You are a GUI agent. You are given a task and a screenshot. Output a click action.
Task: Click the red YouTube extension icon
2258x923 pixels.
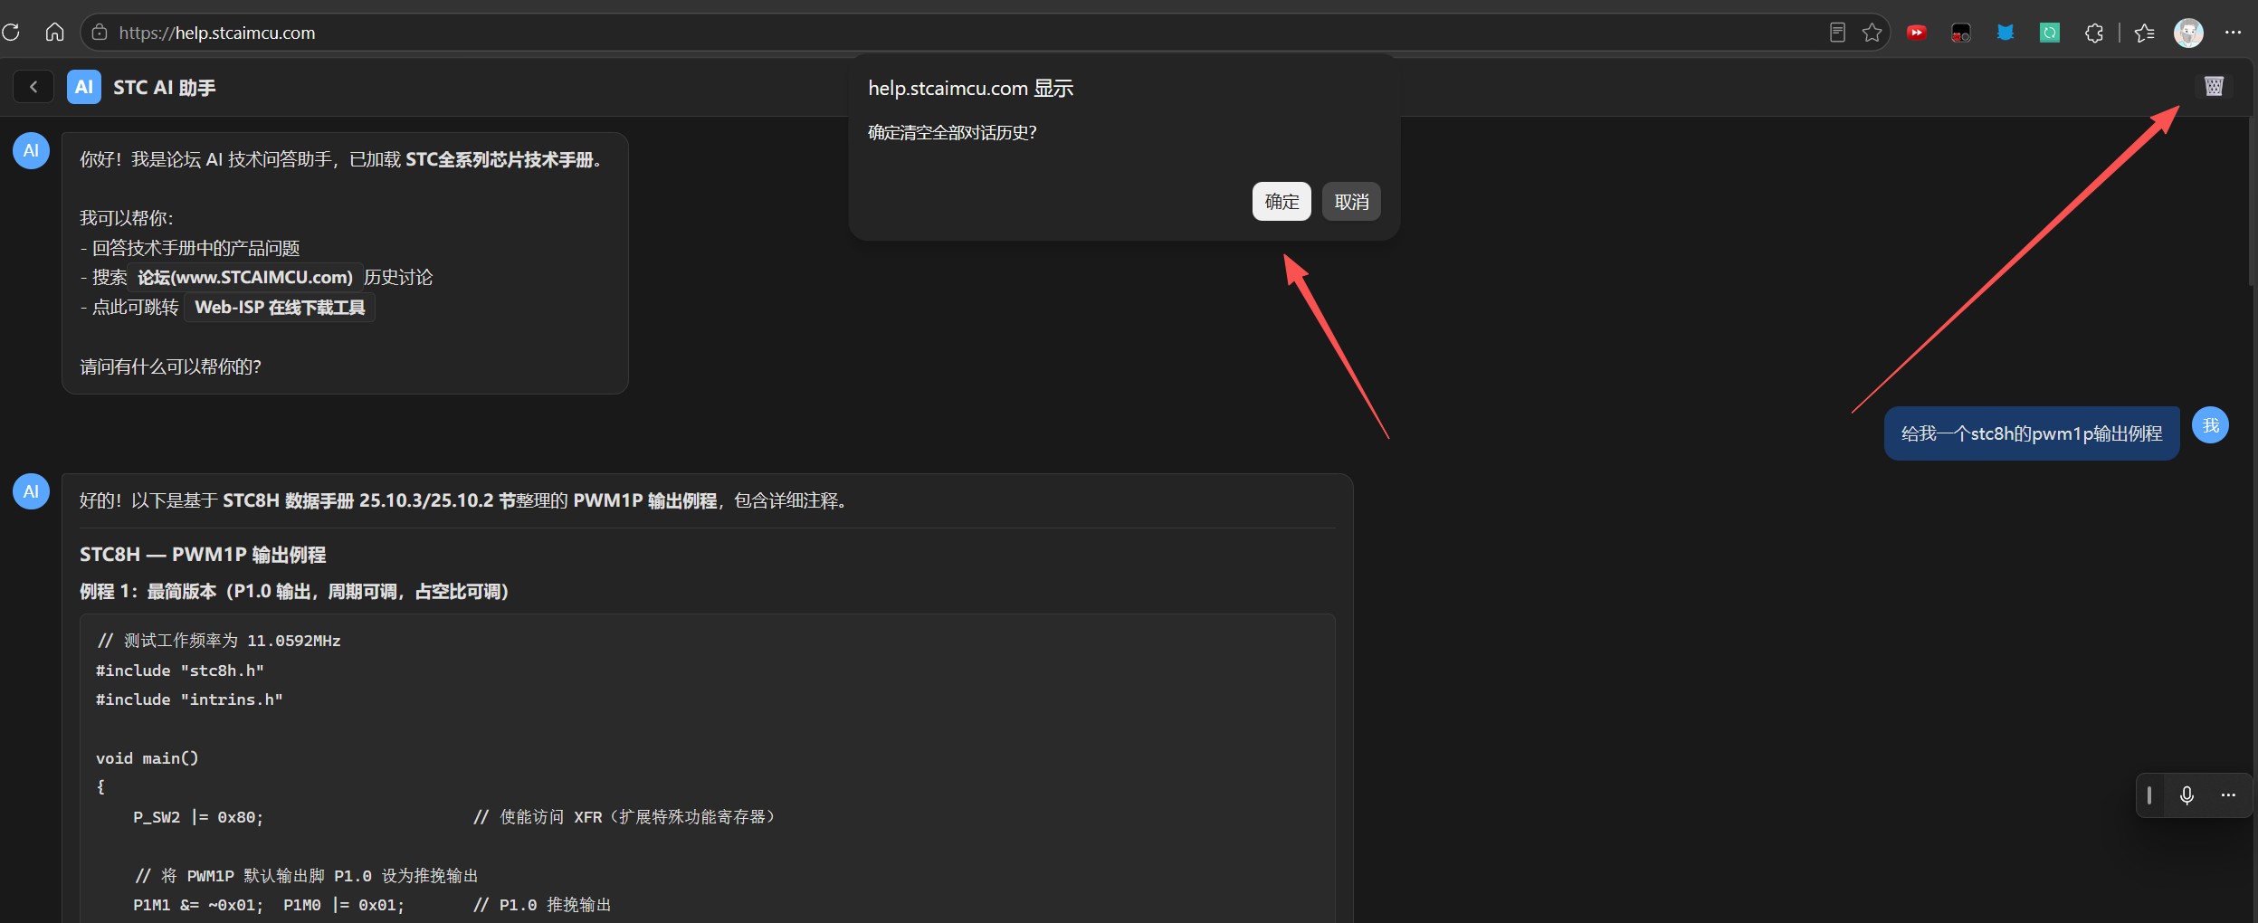pos(1916,33)
